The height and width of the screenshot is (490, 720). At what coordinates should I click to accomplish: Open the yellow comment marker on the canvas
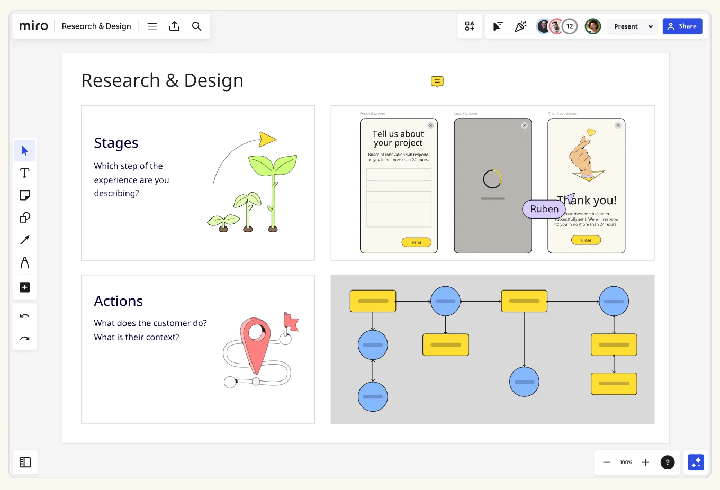437,81
